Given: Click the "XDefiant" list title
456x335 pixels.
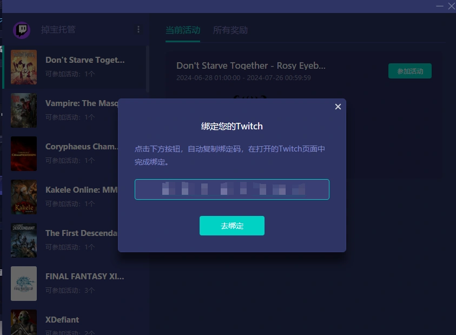Looking at the screenshot, I should tap(62, 319).
